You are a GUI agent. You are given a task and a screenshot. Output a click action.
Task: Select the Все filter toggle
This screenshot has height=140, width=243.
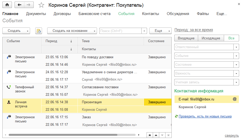[231, 38]
